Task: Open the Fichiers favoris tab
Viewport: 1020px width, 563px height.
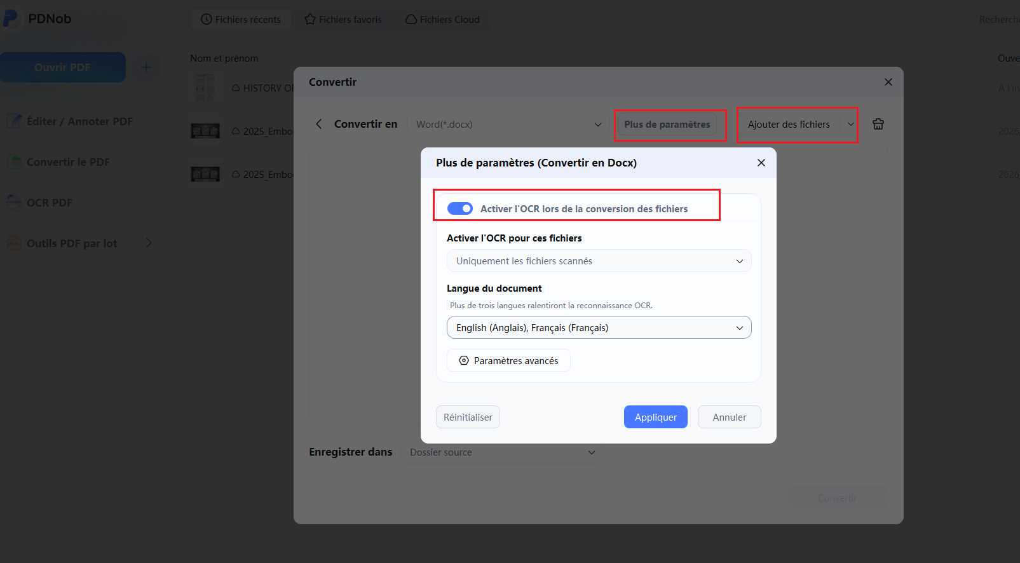Action: point(343,20)
